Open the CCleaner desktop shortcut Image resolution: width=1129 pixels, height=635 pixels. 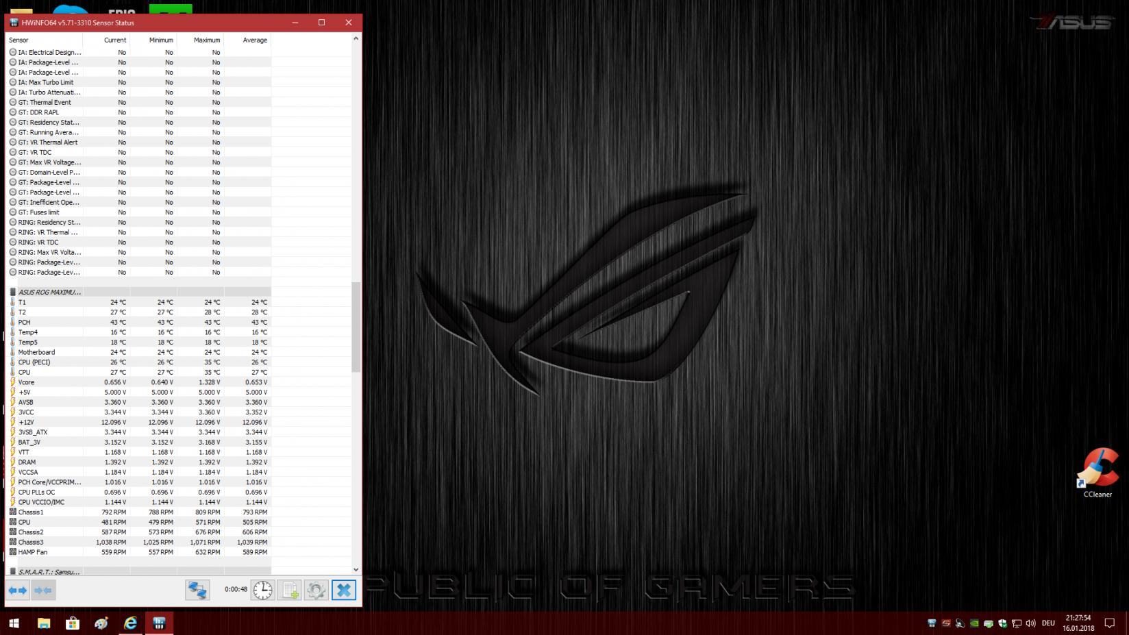pyautogui.click(x=1097, y=473)
